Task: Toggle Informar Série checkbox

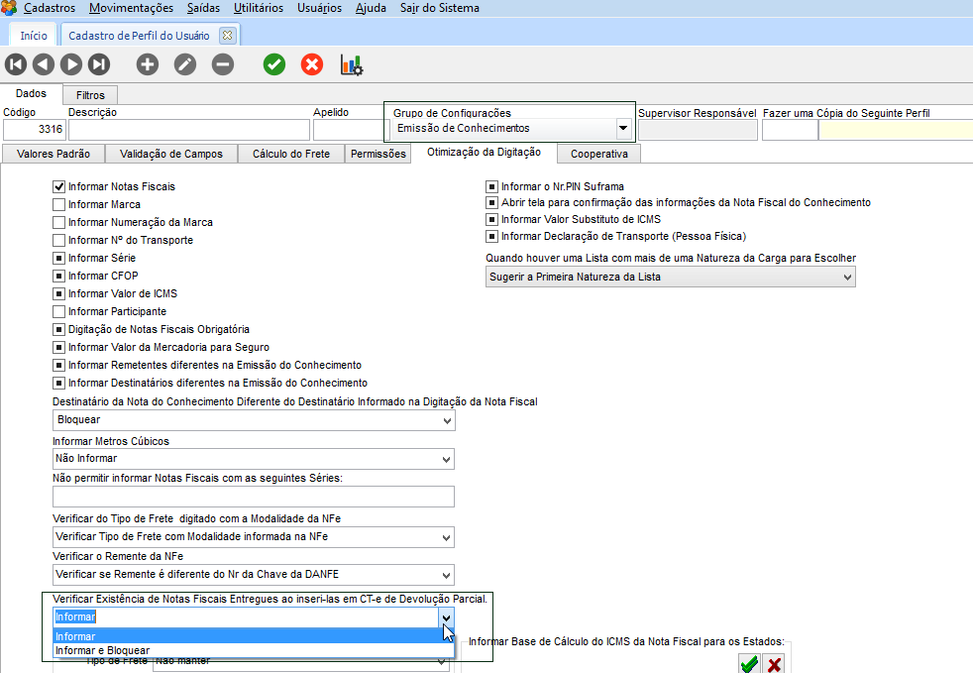Action: [x=58, y=259]
